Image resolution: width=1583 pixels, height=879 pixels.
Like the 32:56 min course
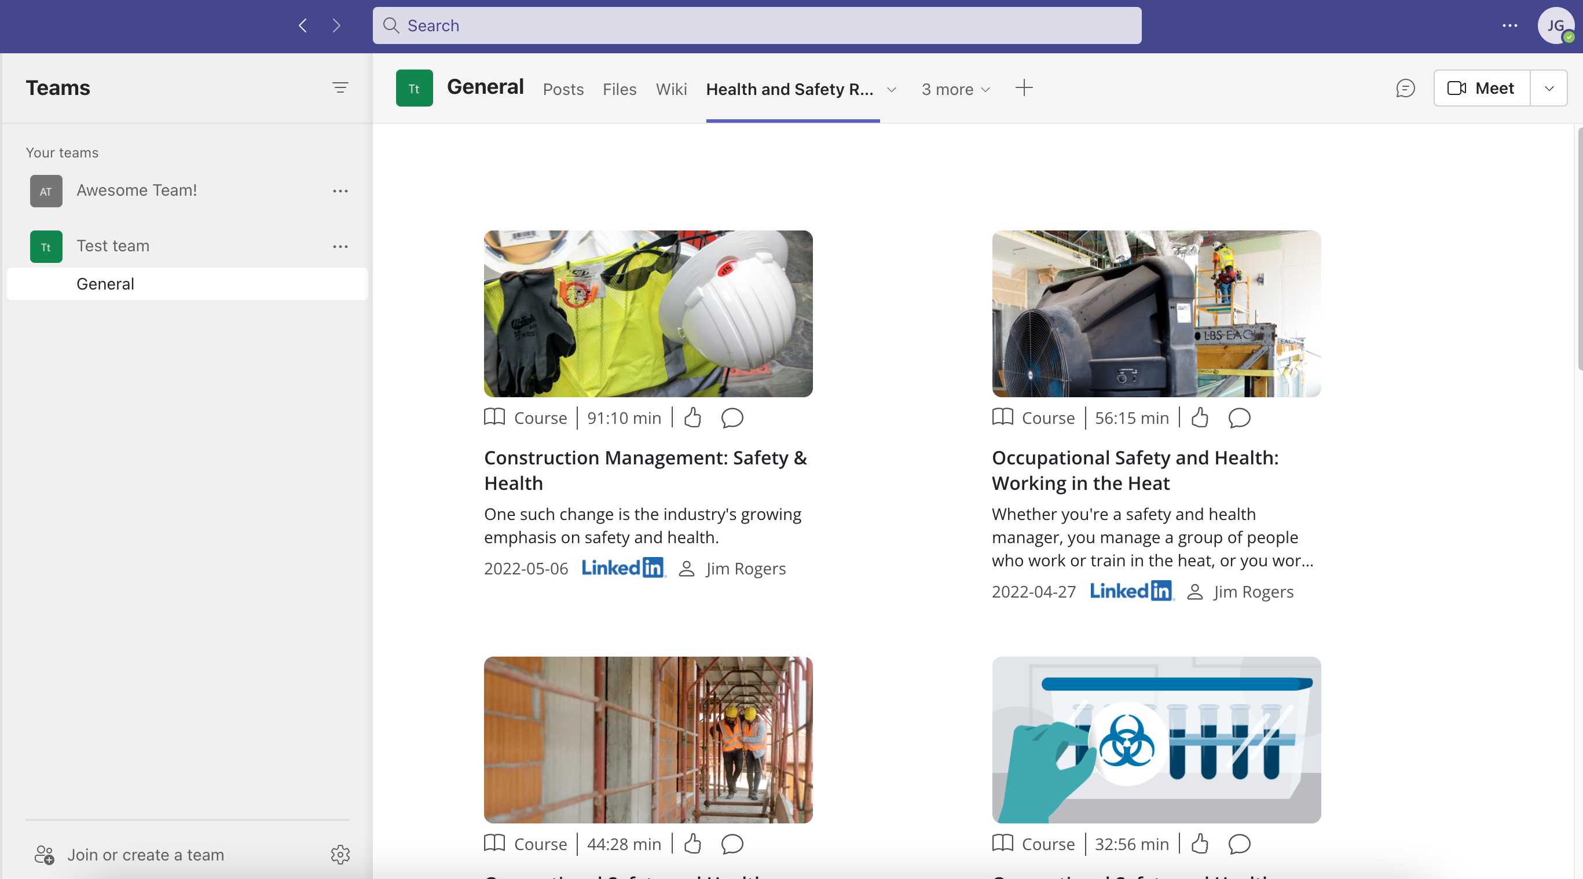point(1199,844)
